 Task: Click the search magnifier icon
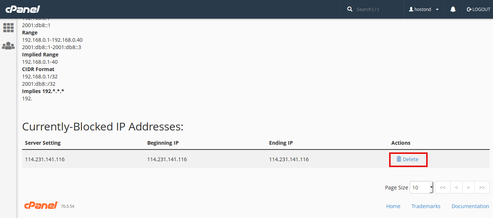click(x=350, y=9)
